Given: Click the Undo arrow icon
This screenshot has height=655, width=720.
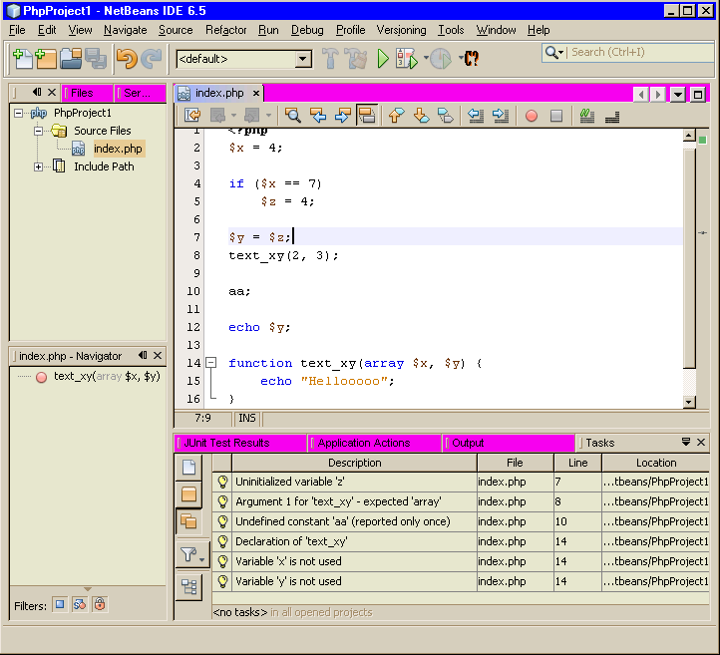Looking at the screenshot, I should click(127, 59).
